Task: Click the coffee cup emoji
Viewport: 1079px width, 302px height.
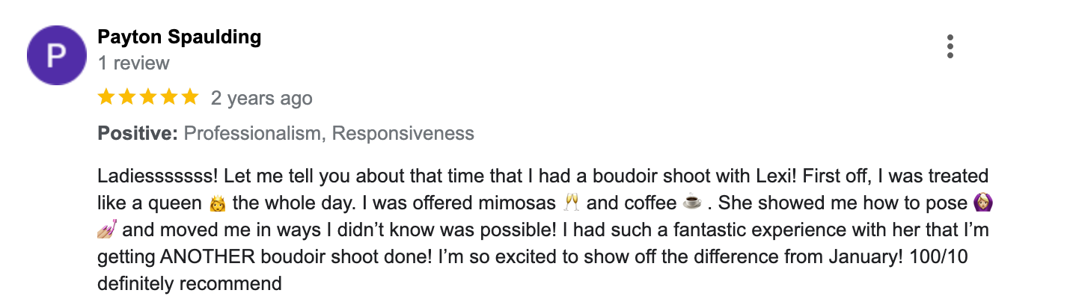Action: [692, 203]
